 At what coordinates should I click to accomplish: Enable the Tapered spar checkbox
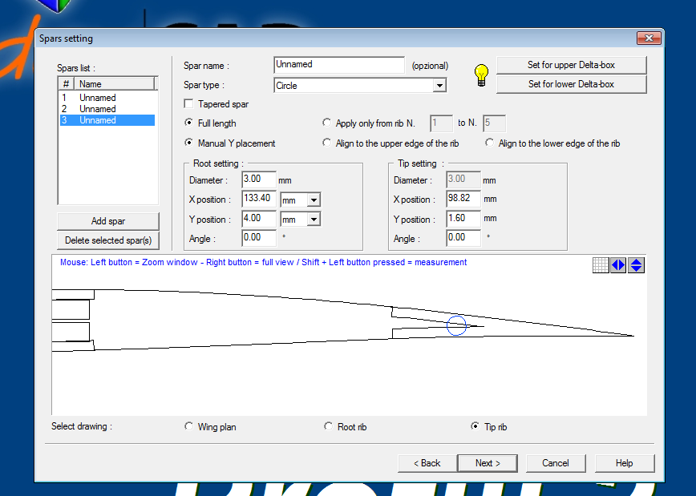click(x=189, y=104)
